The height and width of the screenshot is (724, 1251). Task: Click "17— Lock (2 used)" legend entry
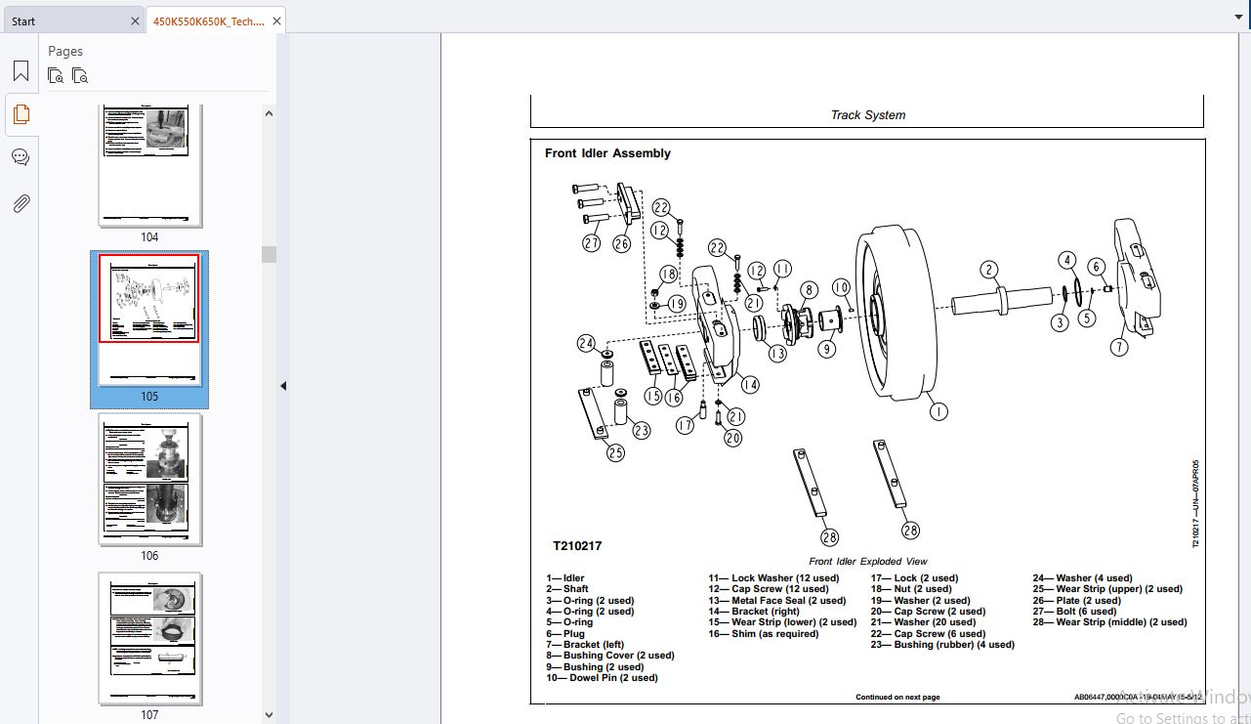(x=915, y=578)
